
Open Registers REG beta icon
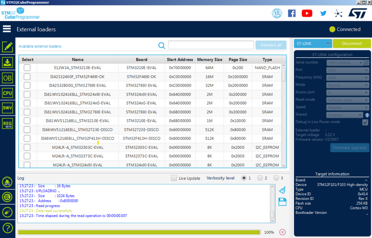7,123
